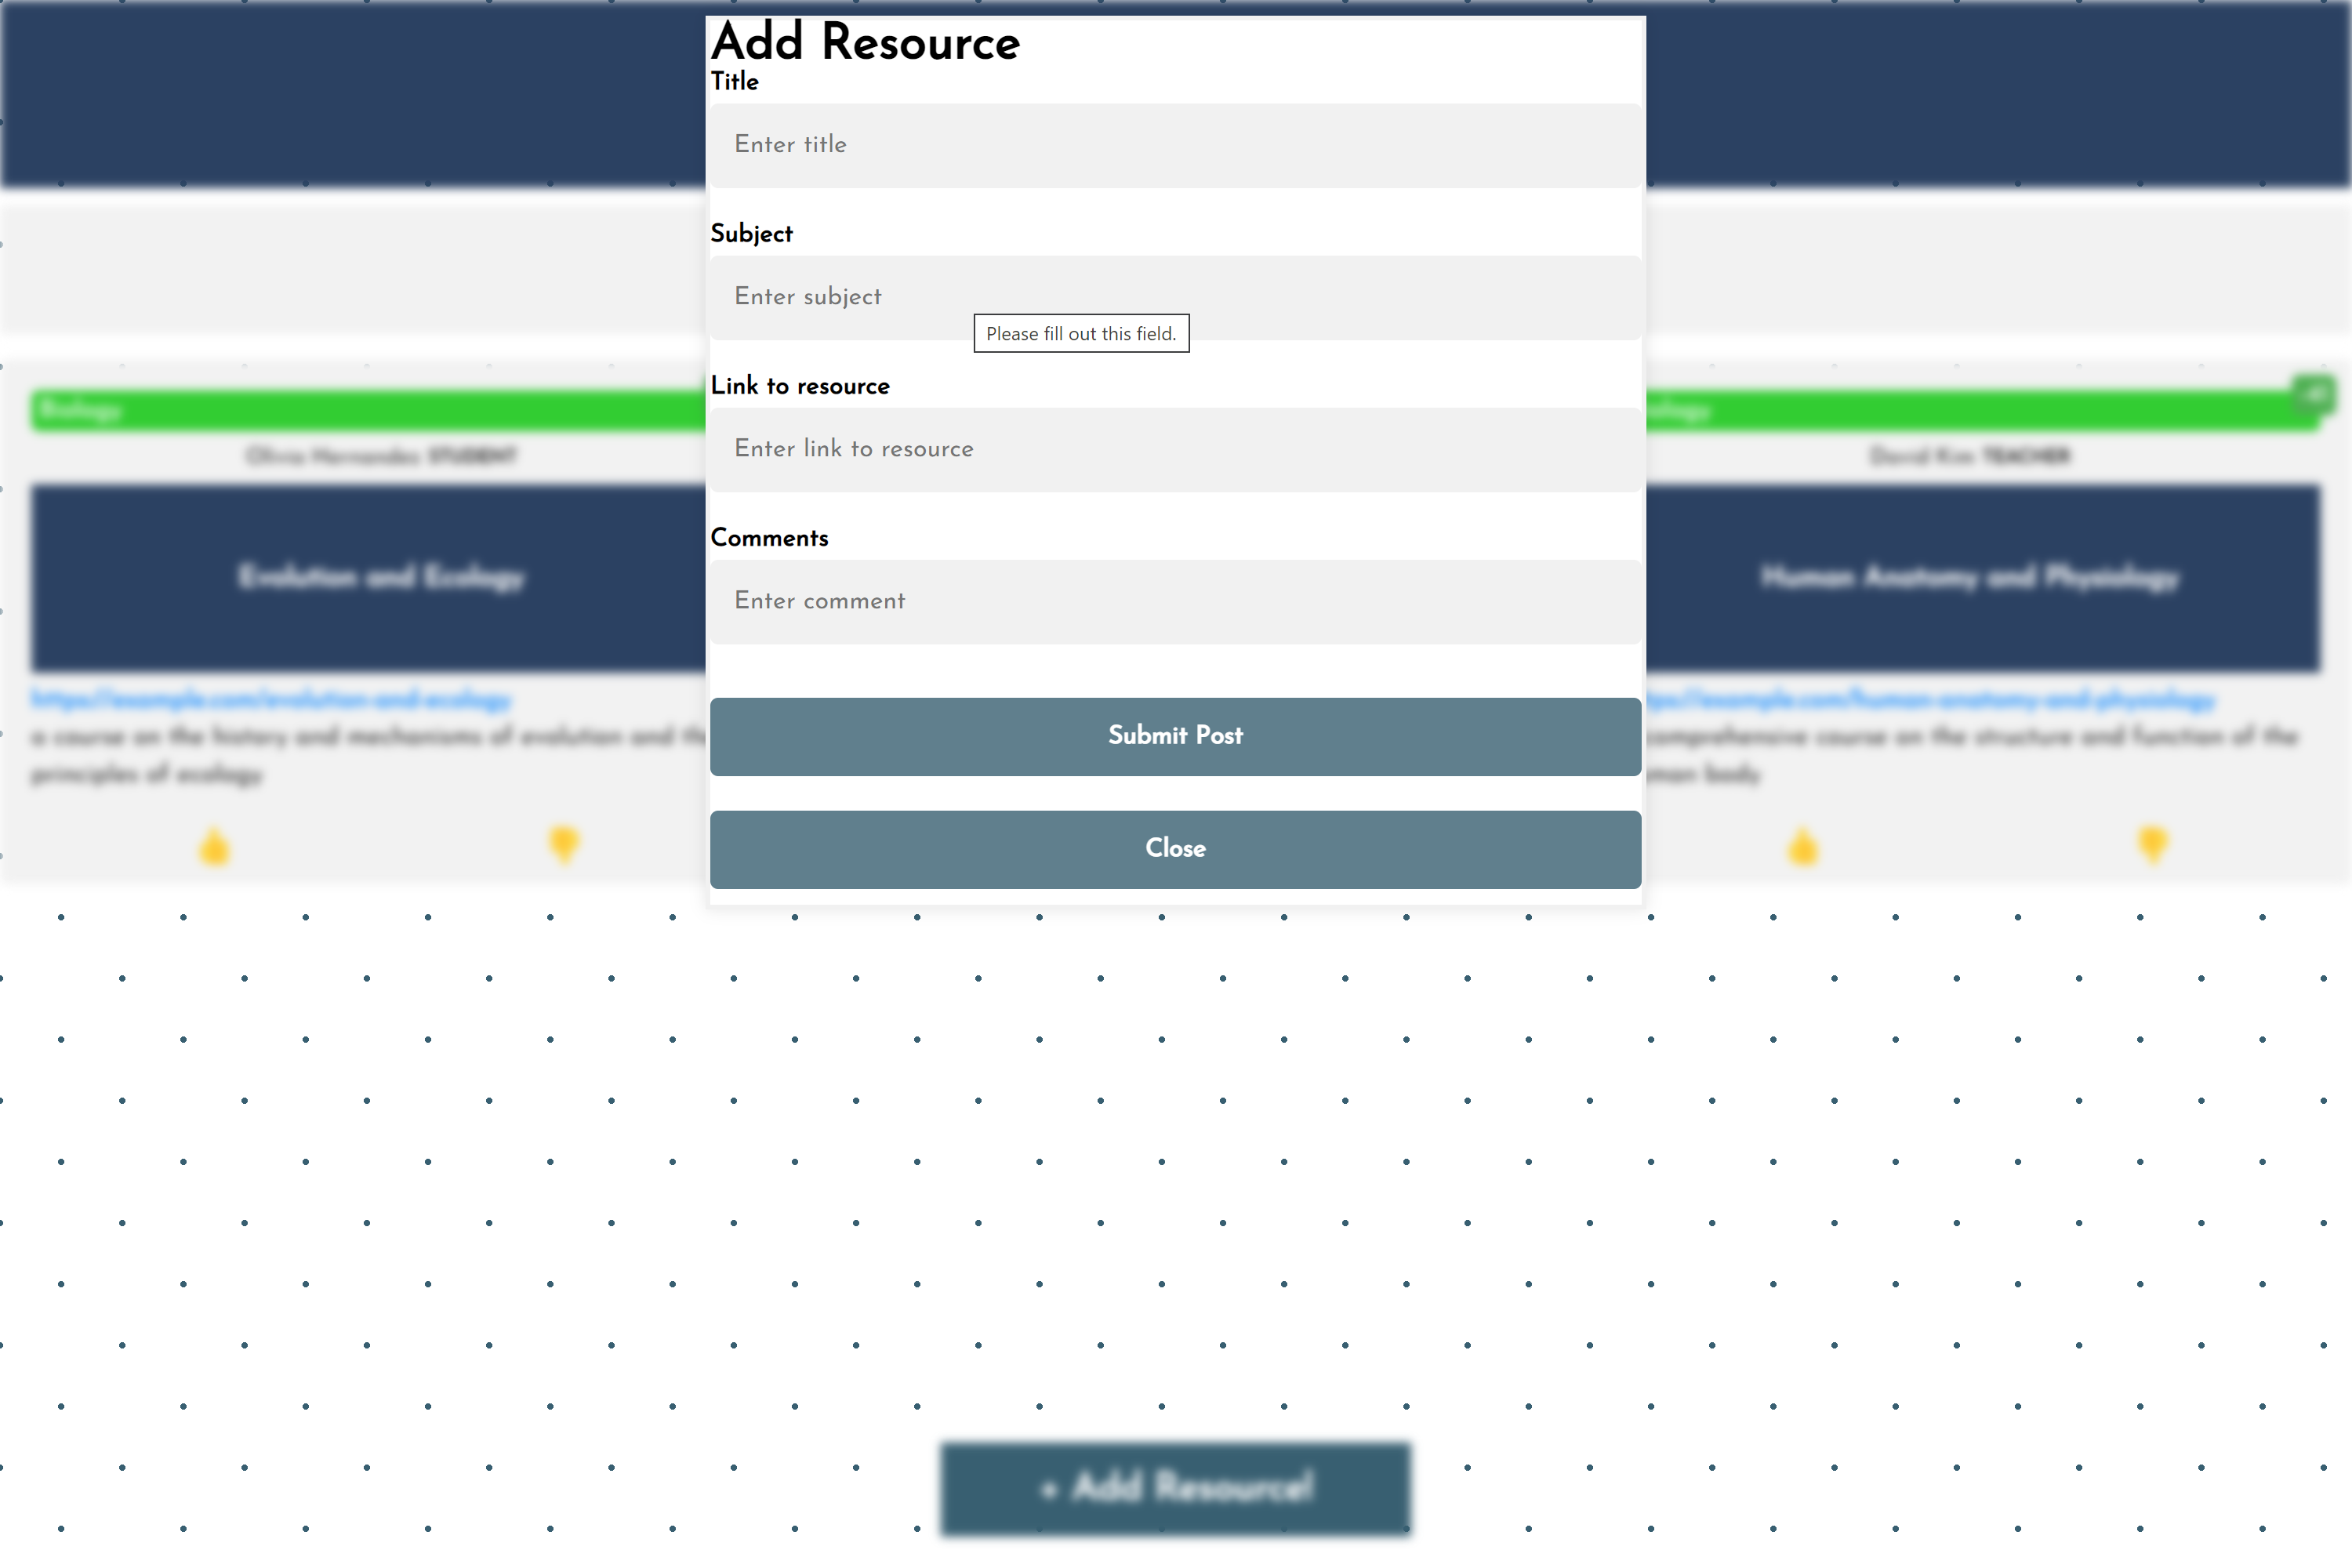Click the Enter comment text field
The width and height of the screenshot is (2352, 1568).
click(1175, 601)
